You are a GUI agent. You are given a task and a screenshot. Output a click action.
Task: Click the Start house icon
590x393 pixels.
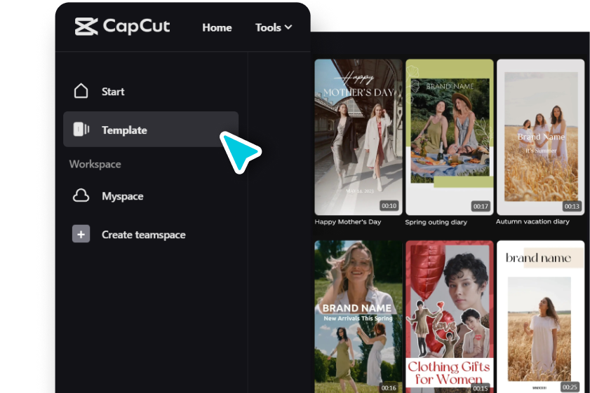81,91
